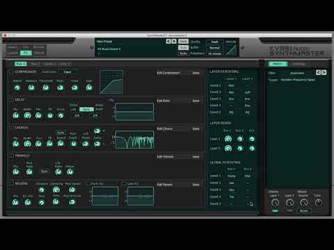Viewport: 334px width, 250px height.
Task: Click the Volume Layer 1 knob at bottom right
Action: 275,203
